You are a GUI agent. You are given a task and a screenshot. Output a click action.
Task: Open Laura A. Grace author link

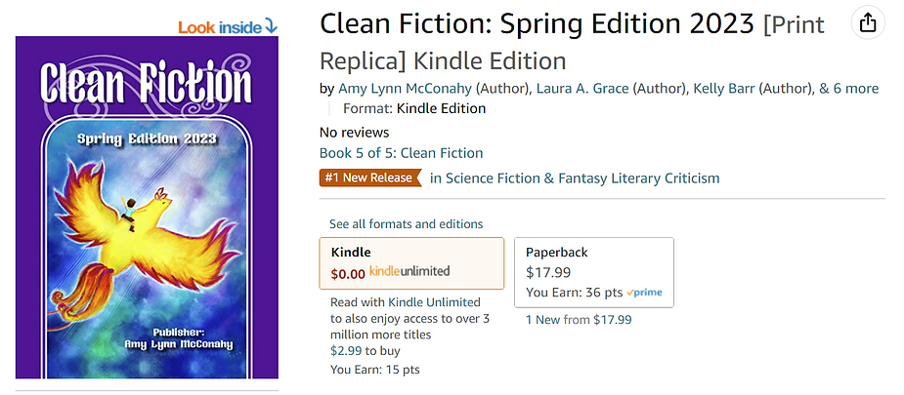click(x=581, y=89)
